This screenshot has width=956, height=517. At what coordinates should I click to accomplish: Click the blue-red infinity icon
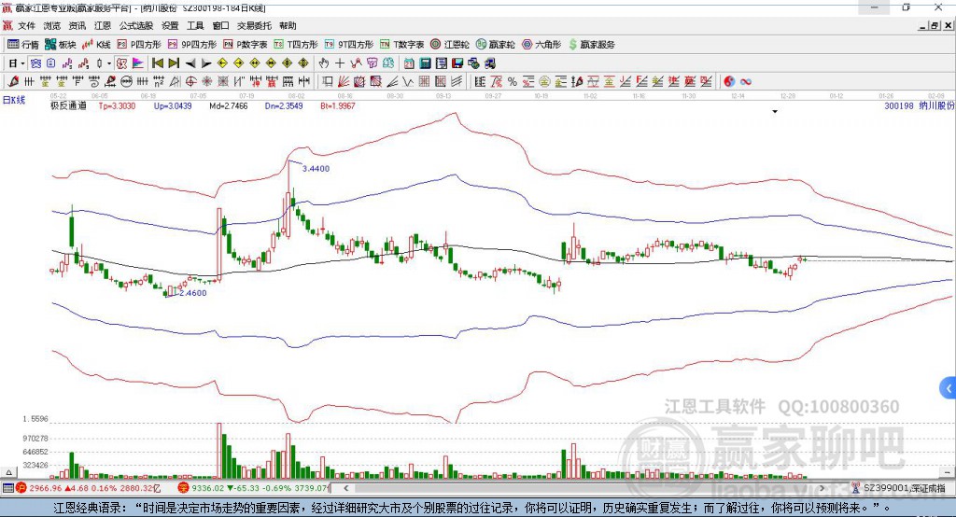745,82
